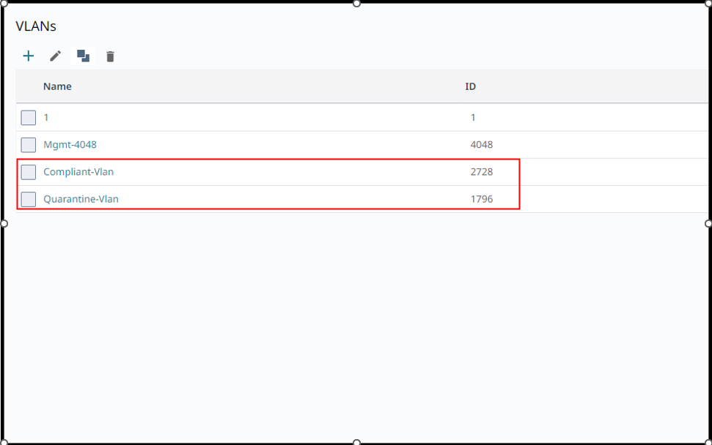
Task: Click the ID value 1796
Action: pyautogui.click(x=482, y=199)
